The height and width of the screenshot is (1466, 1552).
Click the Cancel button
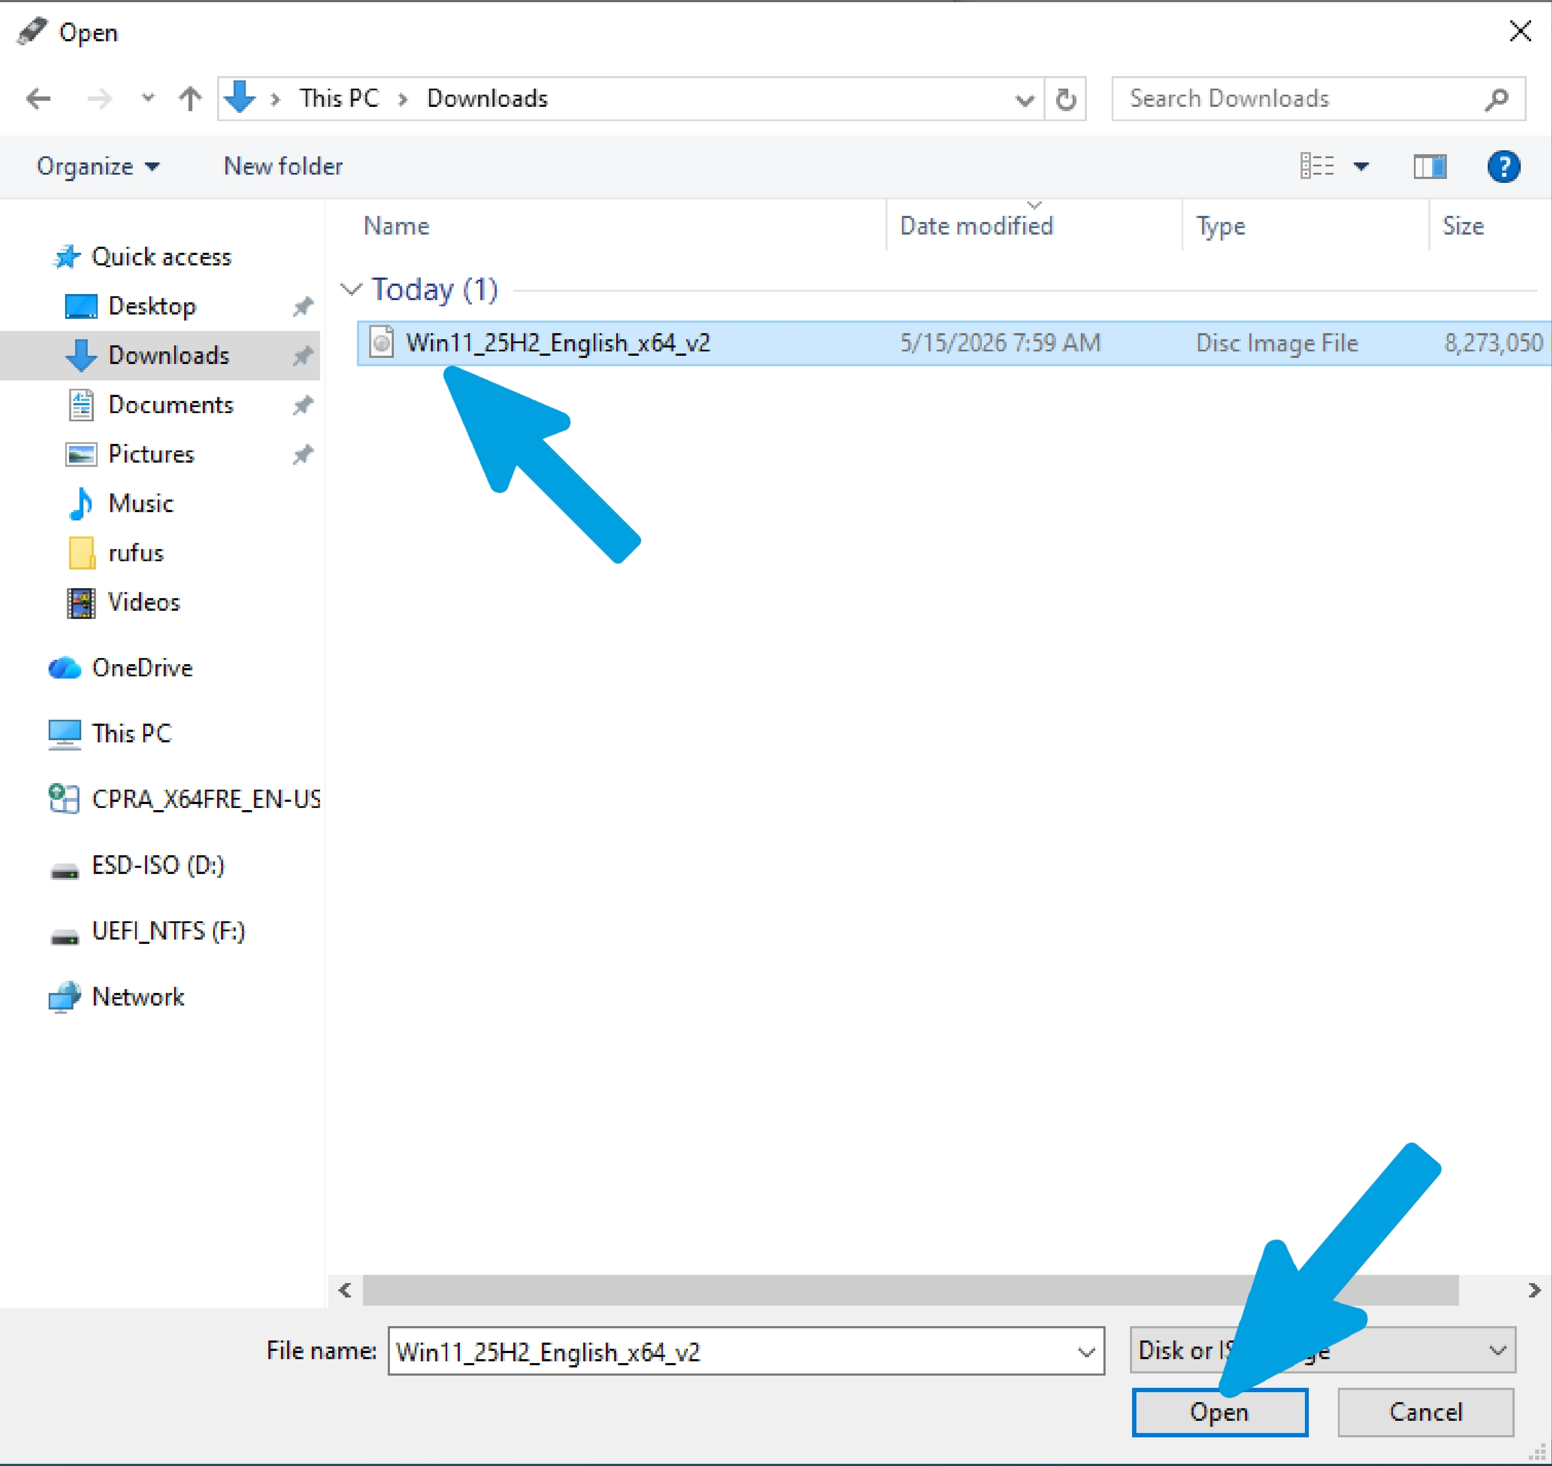1426,1412
